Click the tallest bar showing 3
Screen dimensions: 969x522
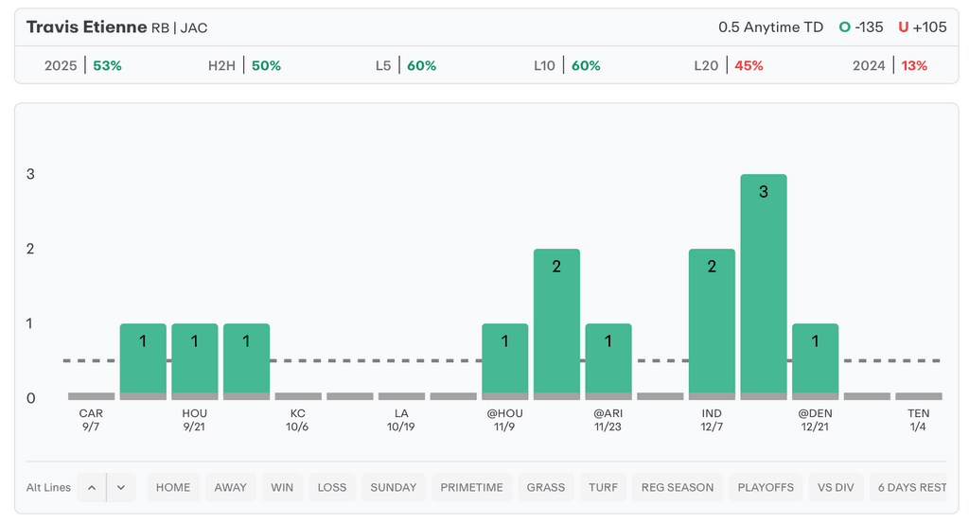point(764,284)
